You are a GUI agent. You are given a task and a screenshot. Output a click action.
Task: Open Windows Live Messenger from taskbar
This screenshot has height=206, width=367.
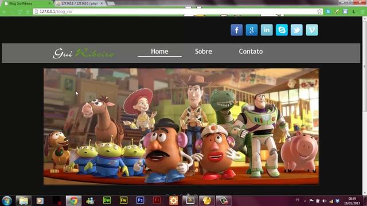(x=90, y=201)
